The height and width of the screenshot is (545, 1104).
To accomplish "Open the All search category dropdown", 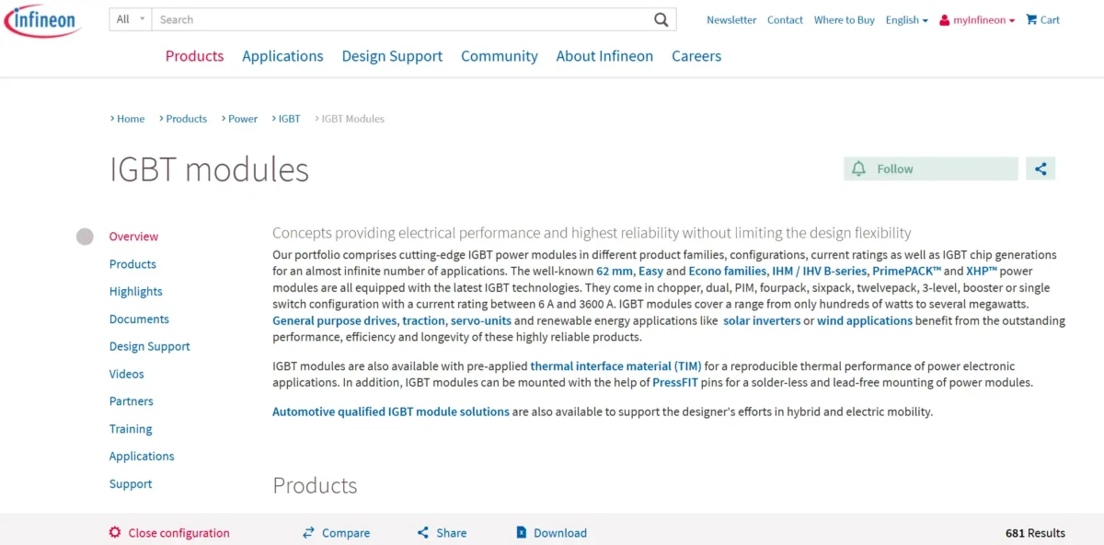I will click(130, 19).
